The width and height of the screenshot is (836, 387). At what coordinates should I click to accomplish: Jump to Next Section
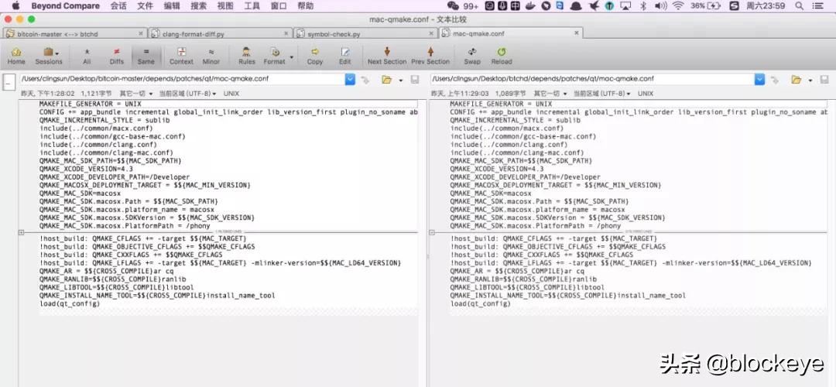[387, 56]
